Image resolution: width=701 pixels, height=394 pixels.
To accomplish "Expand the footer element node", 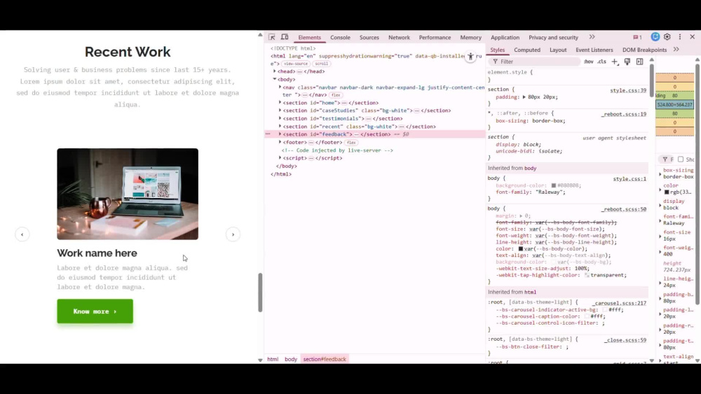I will pyautogui.click(x=280, y=142).
